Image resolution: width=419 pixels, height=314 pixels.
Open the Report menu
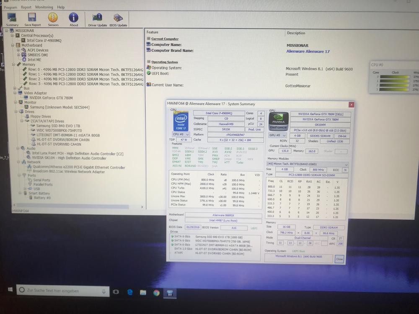point(26,7)
